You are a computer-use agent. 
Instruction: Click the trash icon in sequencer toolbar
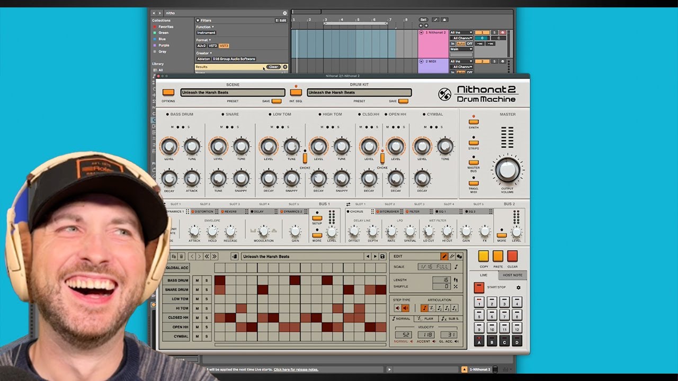182,256
